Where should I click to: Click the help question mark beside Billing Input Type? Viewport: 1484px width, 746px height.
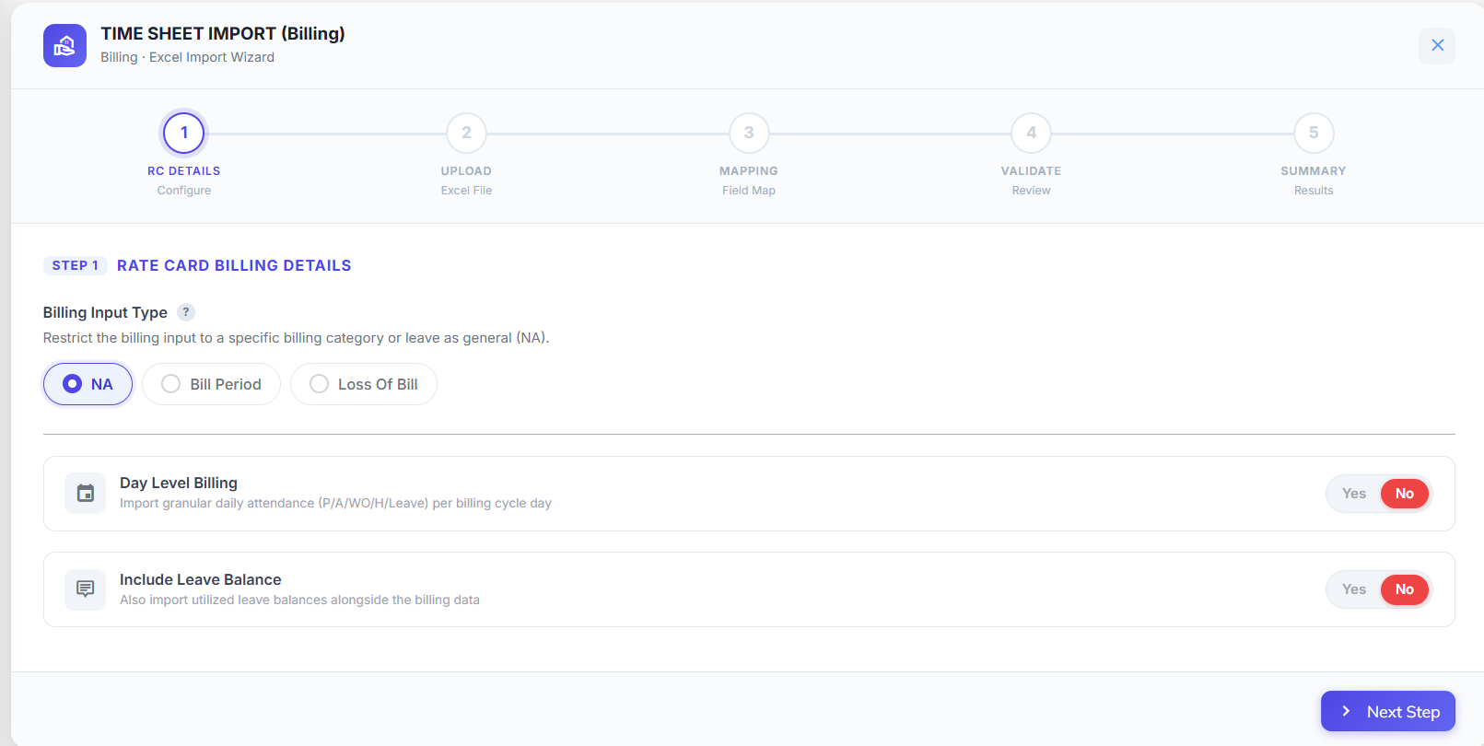[186, 312]
